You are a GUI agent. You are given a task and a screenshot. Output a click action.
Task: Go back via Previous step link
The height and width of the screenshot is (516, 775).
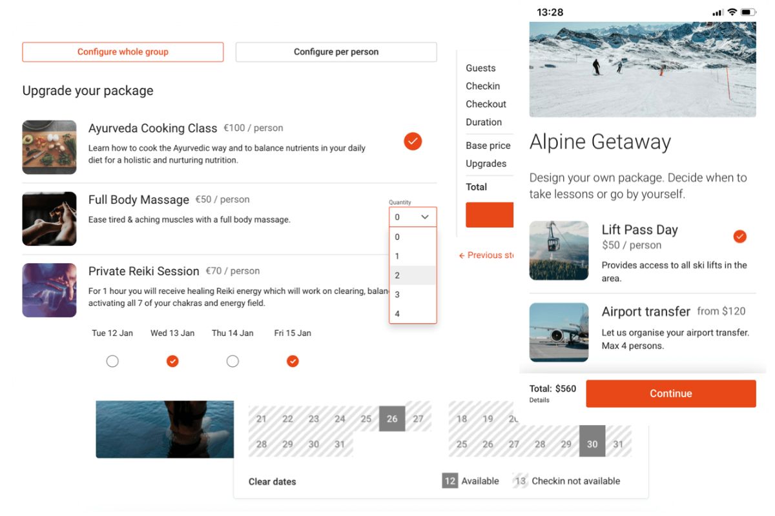(486, 255)
